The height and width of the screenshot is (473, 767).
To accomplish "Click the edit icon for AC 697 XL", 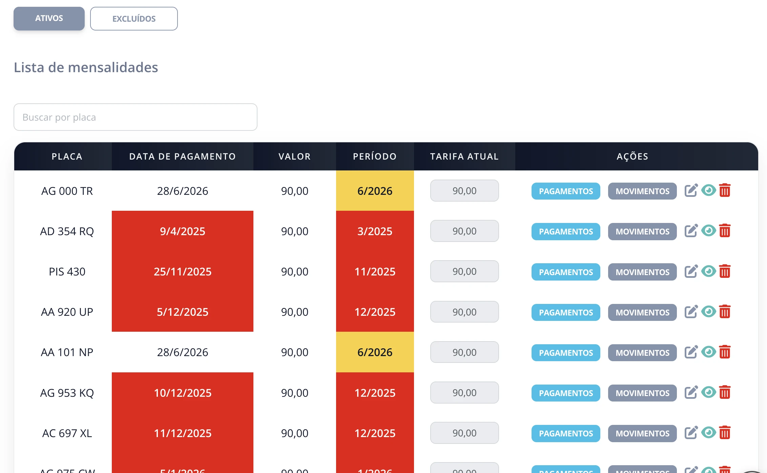I will point(691,432).
